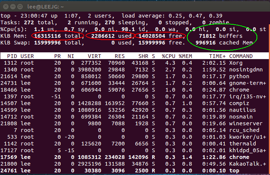Image resolution: width=270 pixels, height=175 pixels.
Task: Click SHR value 142096
Action: 138,157
